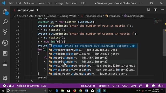Open the Edit menu
The height and width of the screenshot is (93, 166).
[18, 3]
